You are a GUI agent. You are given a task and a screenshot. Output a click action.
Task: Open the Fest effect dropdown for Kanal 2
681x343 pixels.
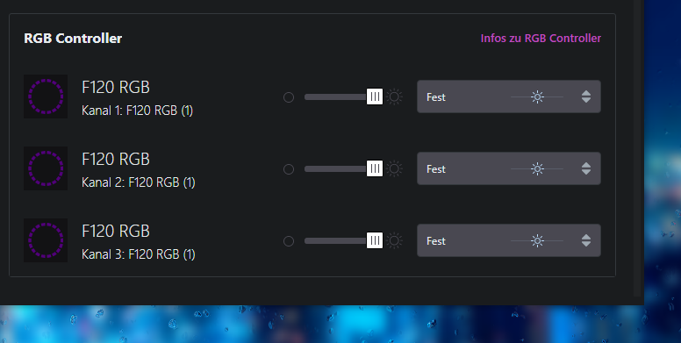pyautogui.click(x=509, y=168)
